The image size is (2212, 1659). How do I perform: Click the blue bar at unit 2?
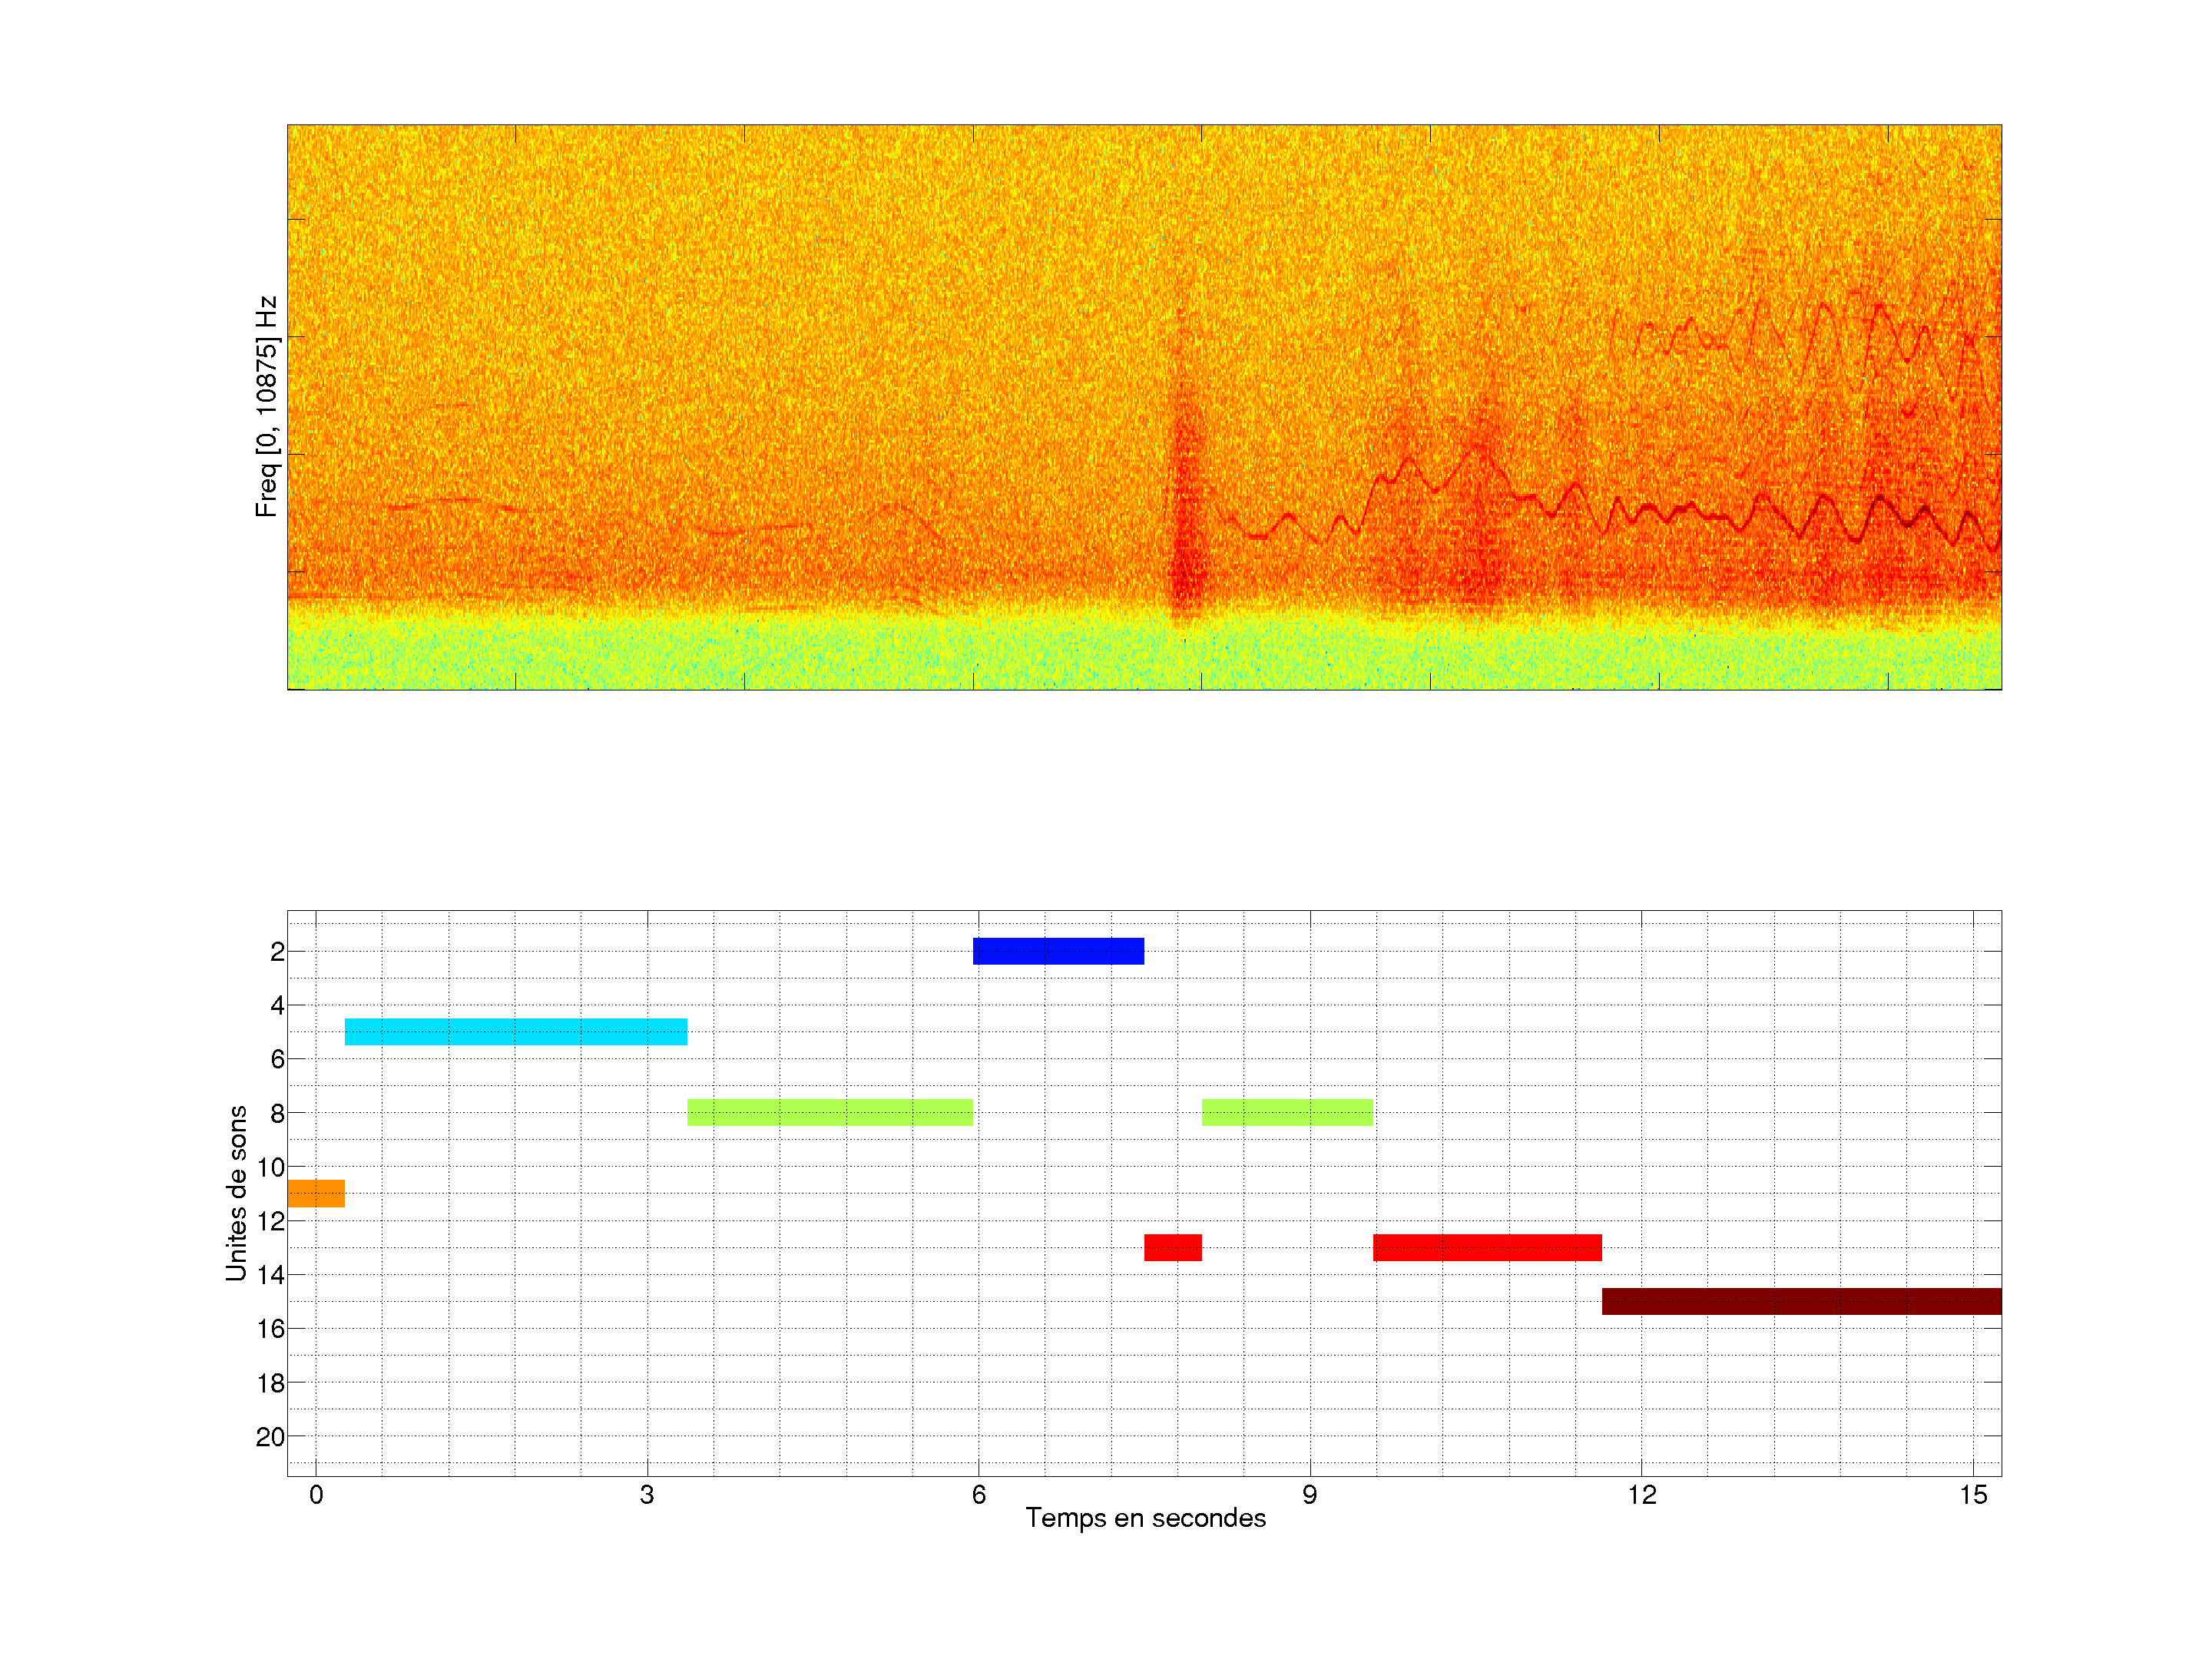point(1058,951)
